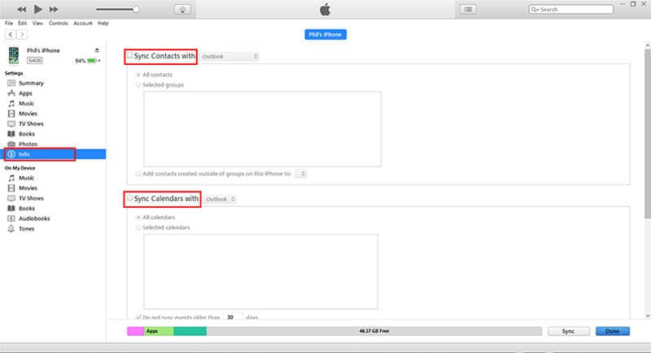The height and width of the screenshot is (353, 651).
Task: Open the Account menu
Action: pyautogui.click(x=83, y=24)
